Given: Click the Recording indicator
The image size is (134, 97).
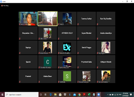Looking at the screenshot, I should pos(5,6).
